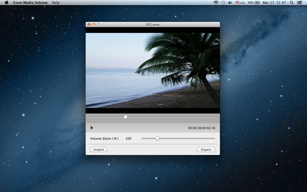Viewport: 307px width, 192px height.
Task: Click the video seek slider knob
Action: click(125, 117)
